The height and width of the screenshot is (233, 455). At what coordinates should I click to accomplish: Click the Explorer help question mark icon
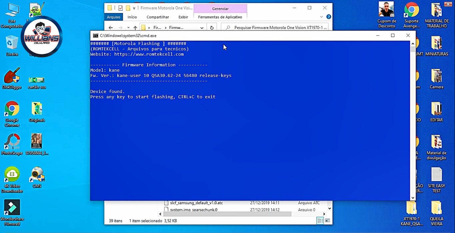click(329, 17)
